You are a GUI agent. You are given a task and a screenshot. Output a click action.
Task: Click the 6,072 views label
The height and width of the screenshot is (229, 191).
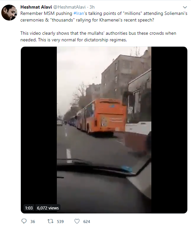pyautogui.click(x=48, y=208)
